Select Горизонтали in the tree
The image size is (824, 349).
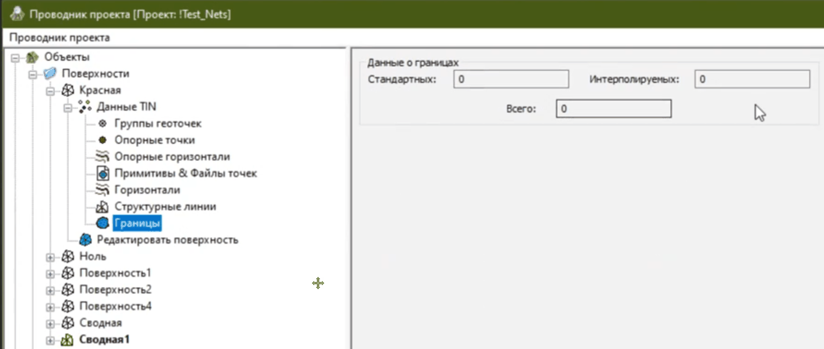[x=147, y=190]
